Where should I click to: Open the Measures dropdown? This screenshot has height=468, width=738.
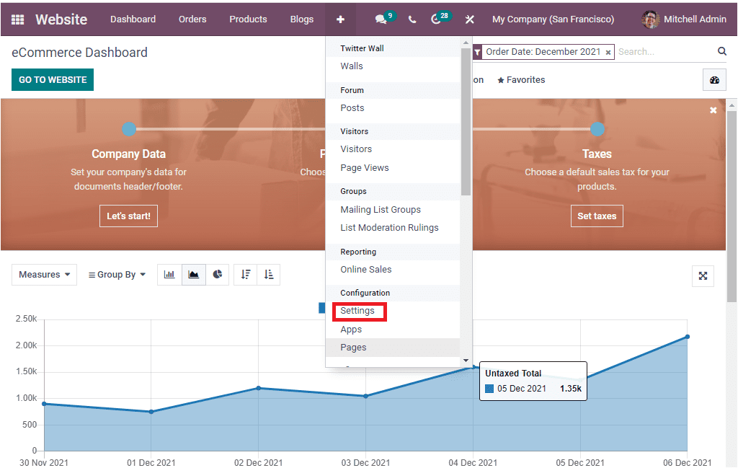point(44,274)
